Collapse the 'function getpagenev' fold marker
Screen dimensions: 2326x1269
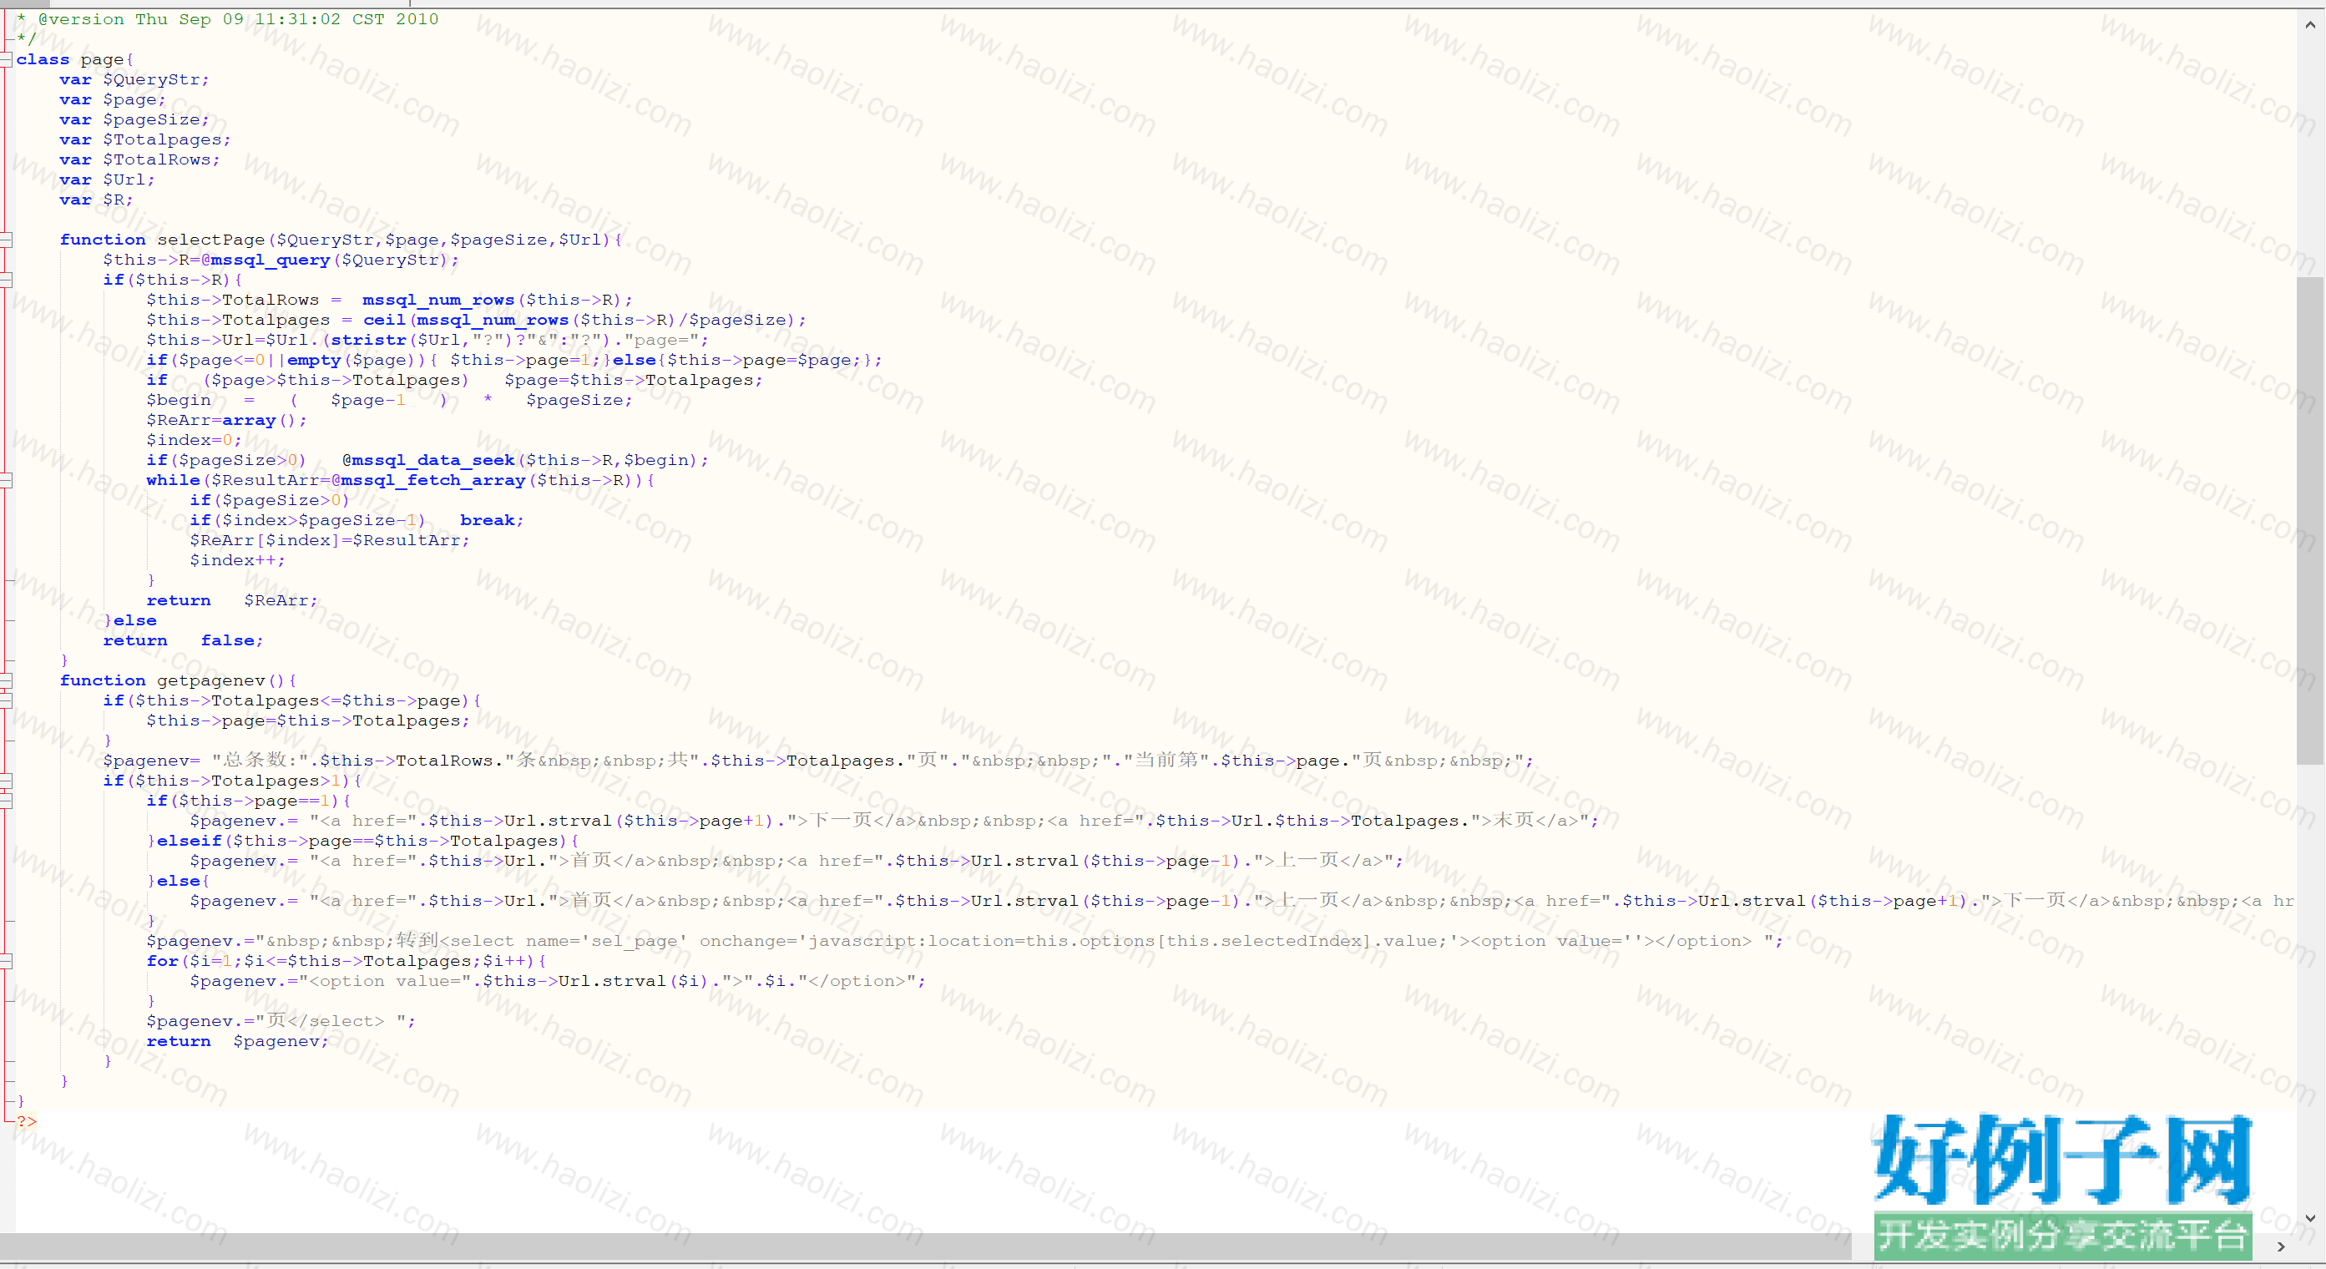[7, 681]
